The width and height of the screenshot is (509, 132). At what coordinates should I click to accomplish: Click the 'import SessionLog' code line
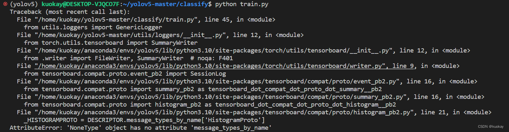coord(125,74)
